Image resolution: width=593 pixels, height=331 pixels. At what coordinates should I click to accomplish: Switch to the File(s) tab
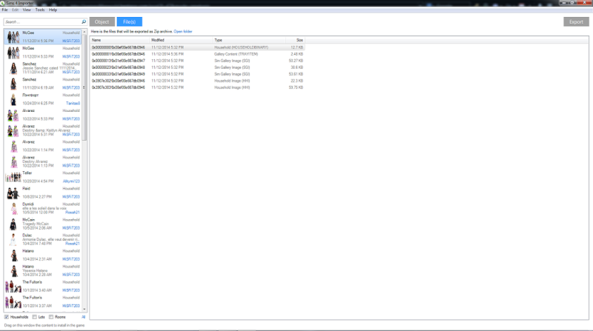pos(129,22)
